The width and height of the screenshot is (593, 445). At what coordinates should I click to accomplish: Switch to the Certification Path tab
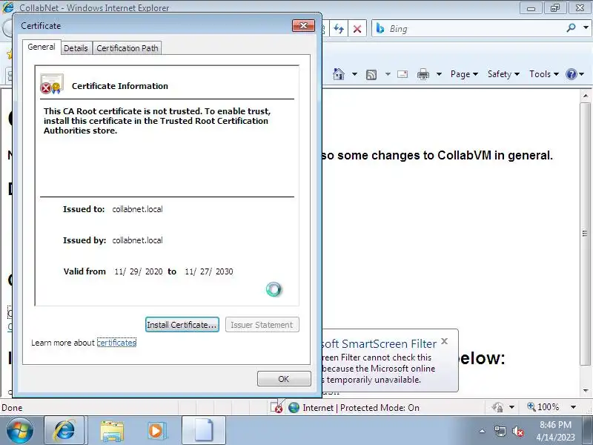(127, 48)
